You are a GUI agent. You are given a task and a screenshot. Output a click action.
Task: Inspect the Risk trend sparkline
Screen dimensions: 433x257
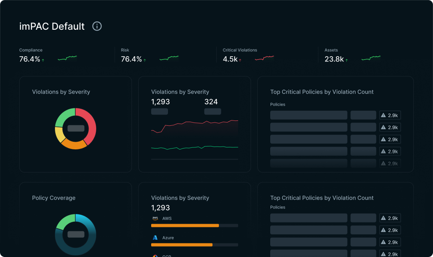(169, 58)
